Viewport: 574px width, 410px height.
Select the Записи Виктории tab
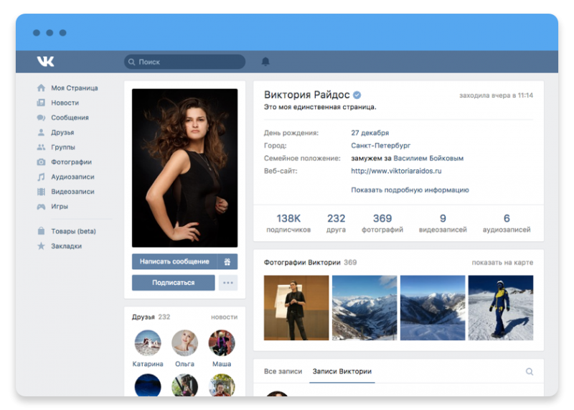point(342,371)
